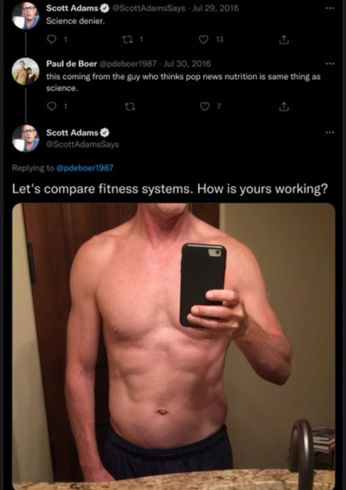The image size is (346, 490).
Task: Like Paul de Boer's tweet with 7 likes
Action: [204, 106]
